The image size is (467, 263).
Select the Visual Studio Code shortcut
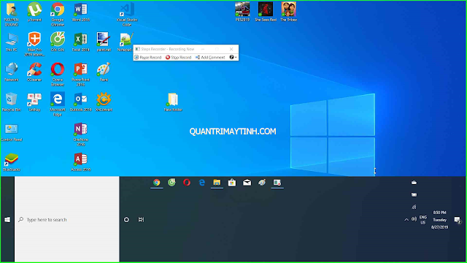point(127,14)
